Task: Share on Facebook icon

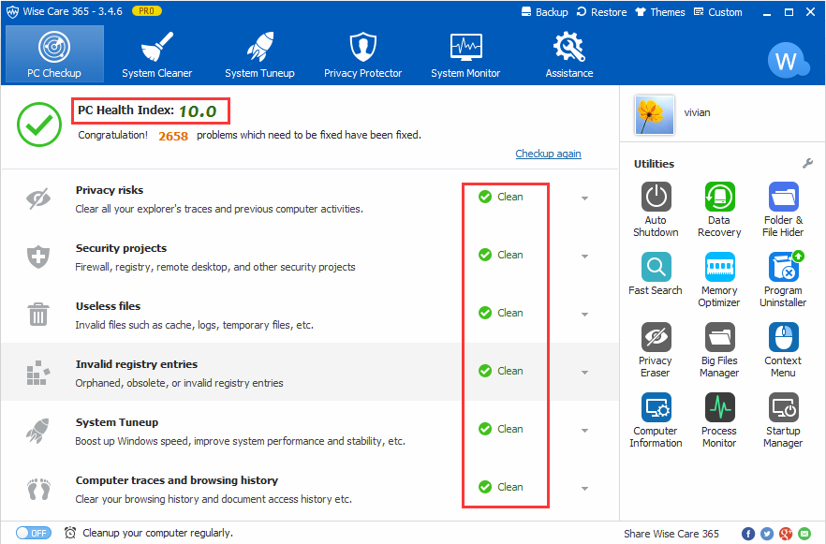Action: (748, 534)
